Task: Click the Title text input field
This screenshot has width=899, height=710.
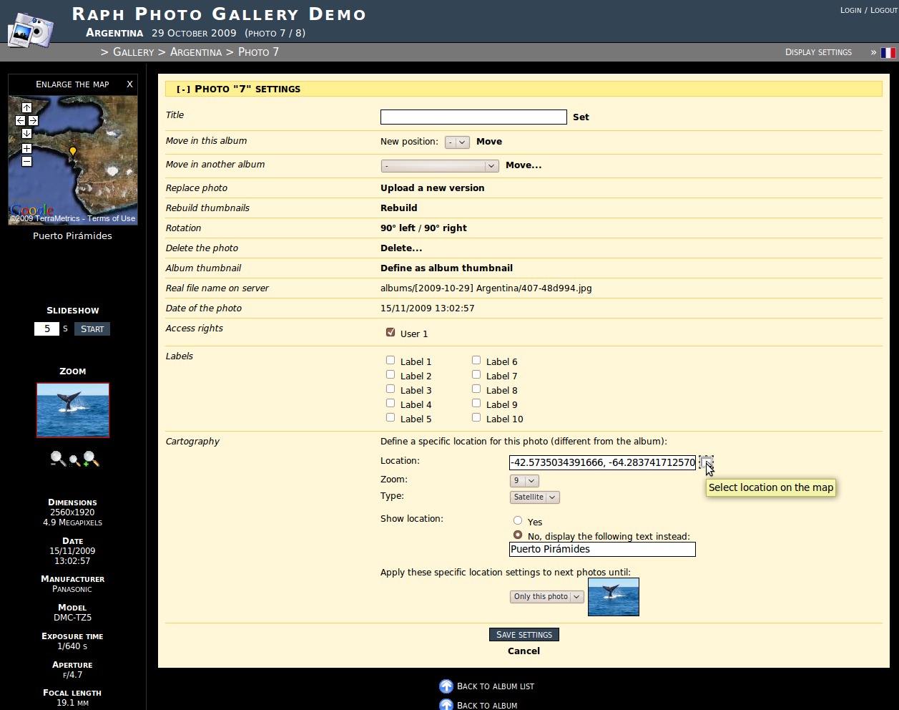Action: pos(473,117)
